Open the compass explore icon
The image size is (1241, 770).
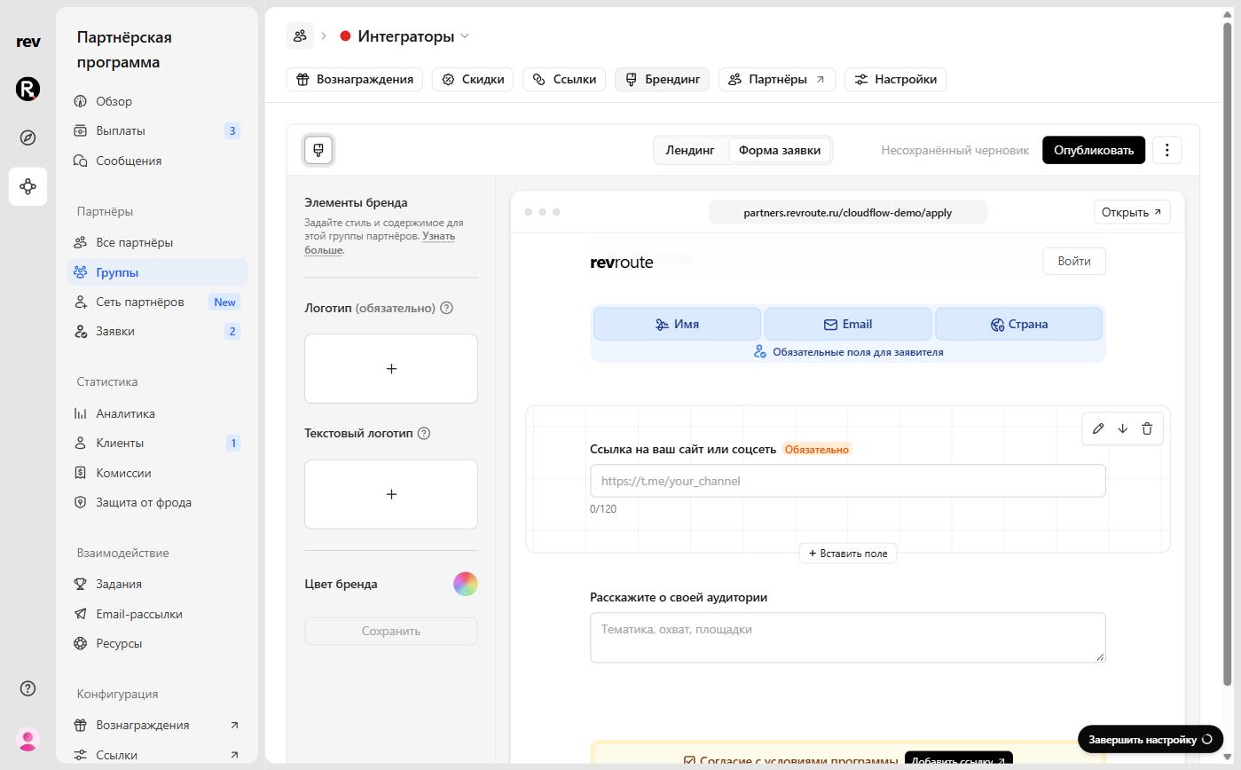click(27, 137)
